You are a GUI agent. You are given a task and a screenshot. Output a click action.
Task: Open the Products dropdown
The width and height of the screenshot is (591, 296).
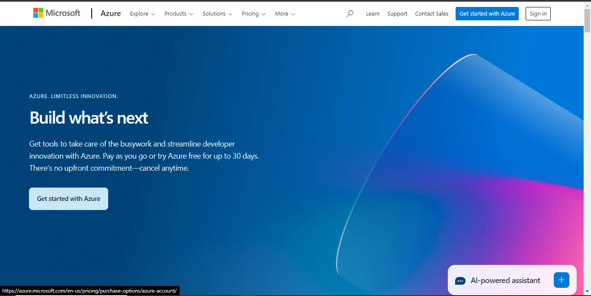coord(179,14)
